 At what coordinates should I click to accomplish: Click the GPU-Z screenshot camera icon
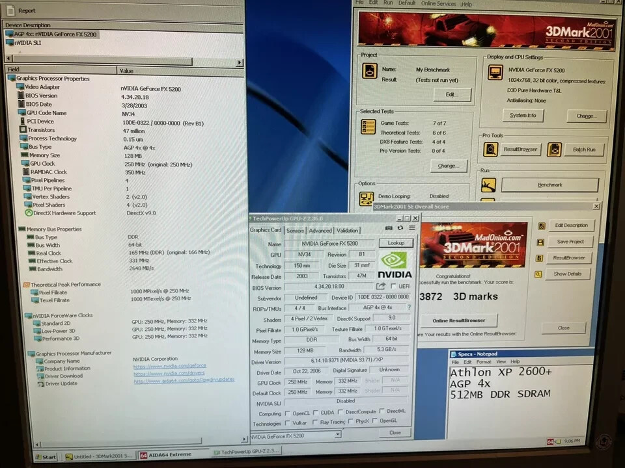[x=389, y=228]
